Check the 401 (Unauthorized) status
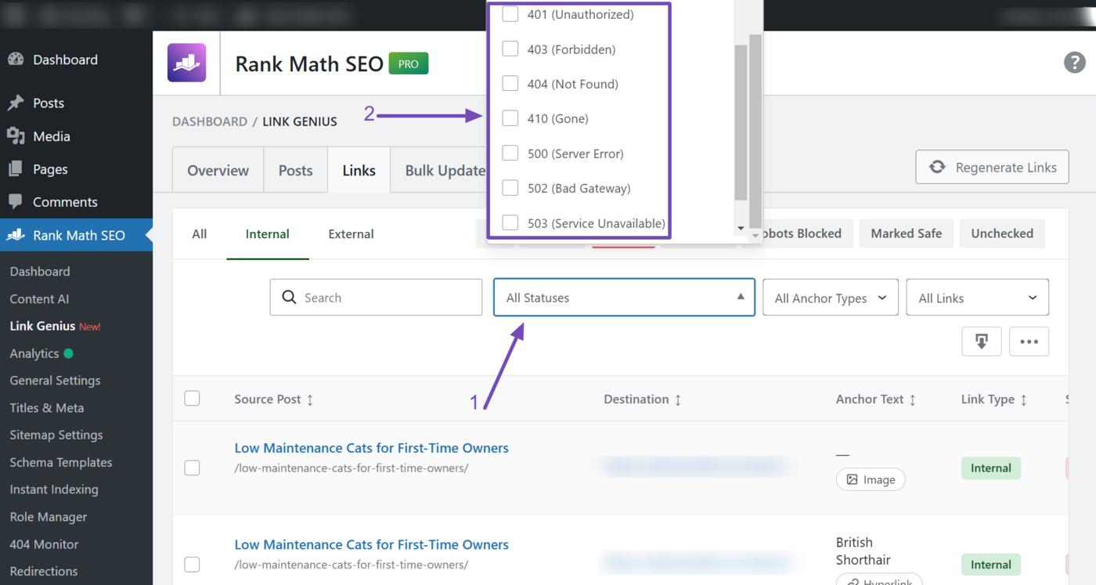The image size is (1096, 585). (510, 14)
